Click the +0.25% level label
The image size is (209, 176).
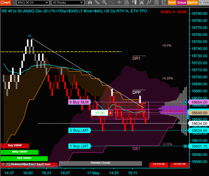click(x=168, y=78)
